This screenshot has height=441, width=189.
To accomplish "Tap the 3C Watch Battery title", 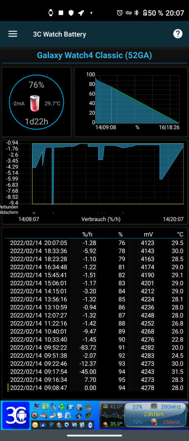I will tap(60, 34).
